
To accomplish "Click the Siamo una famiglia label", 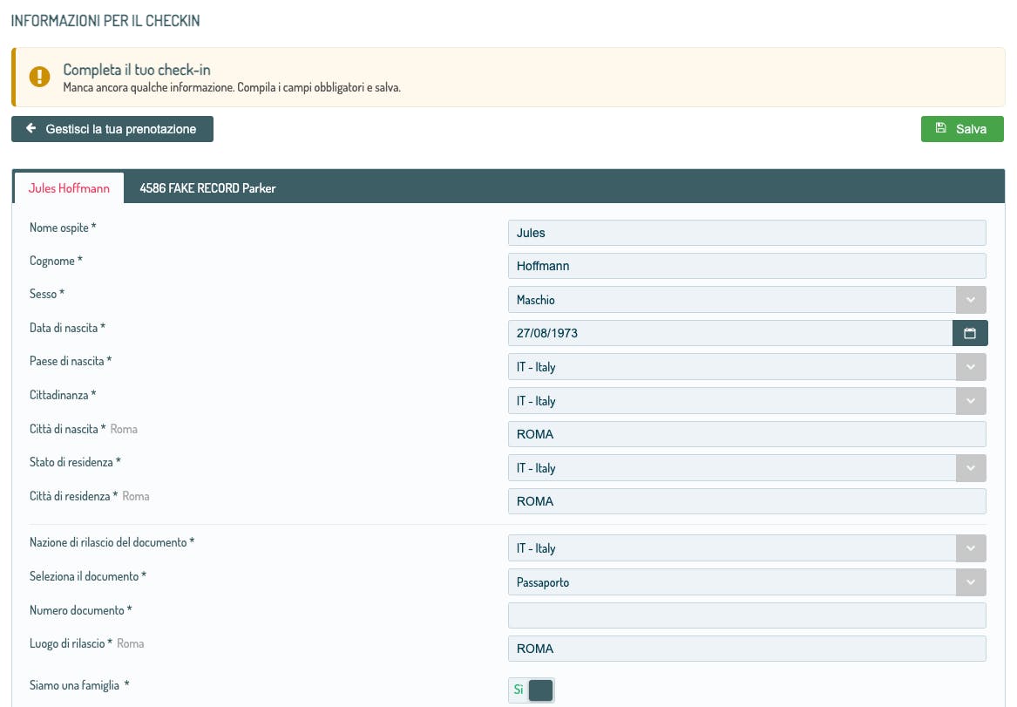I will point(79,685).
